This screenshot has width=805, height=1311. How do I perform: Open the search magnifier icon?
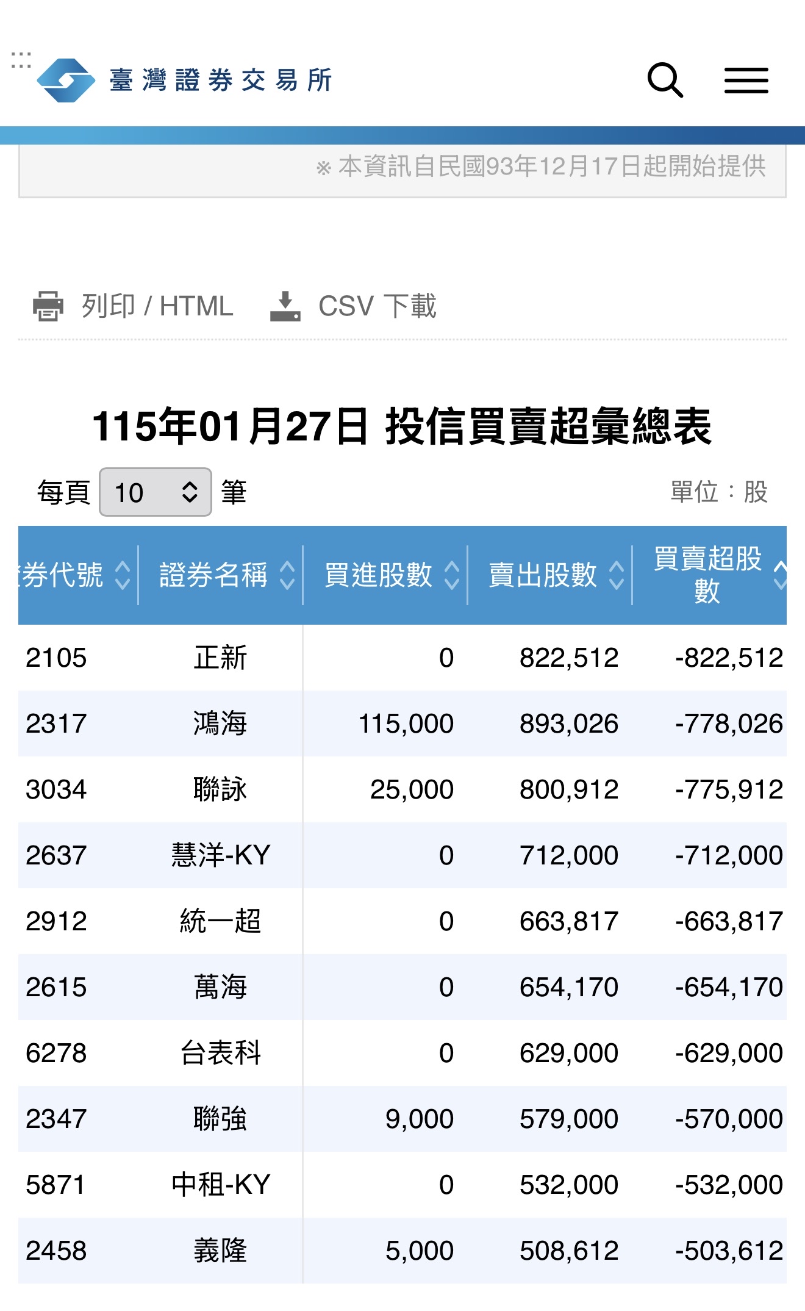665,80
